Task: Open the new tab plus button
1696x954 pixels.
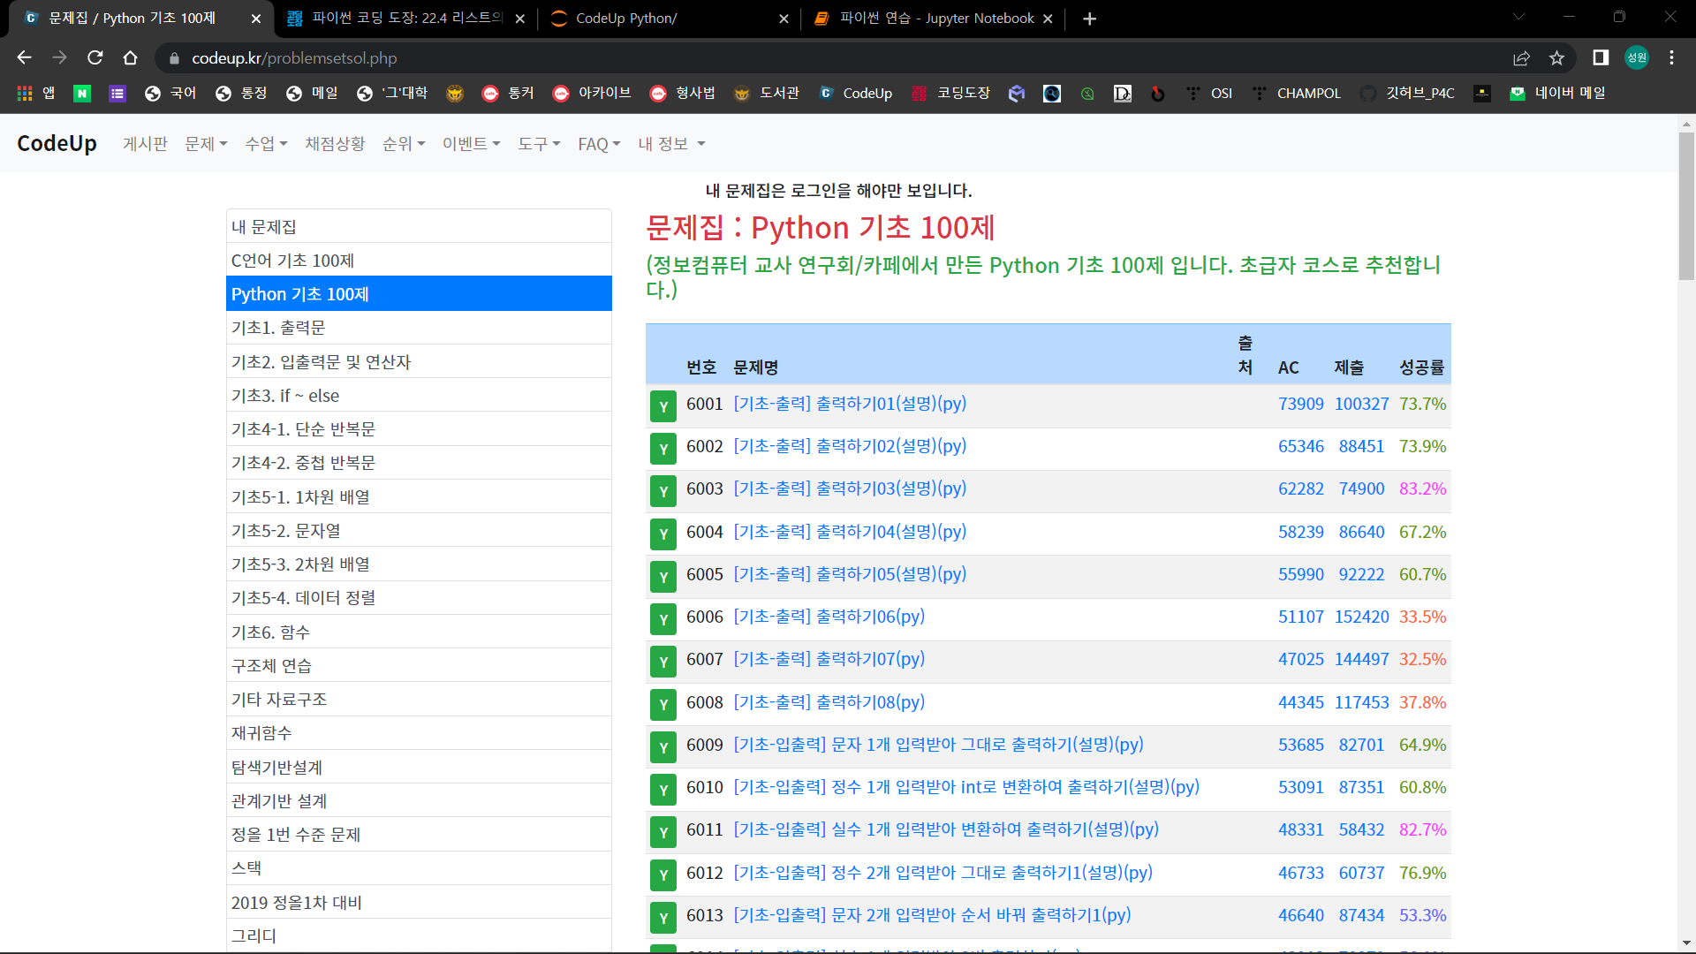Action: [x=1089, y=19]
